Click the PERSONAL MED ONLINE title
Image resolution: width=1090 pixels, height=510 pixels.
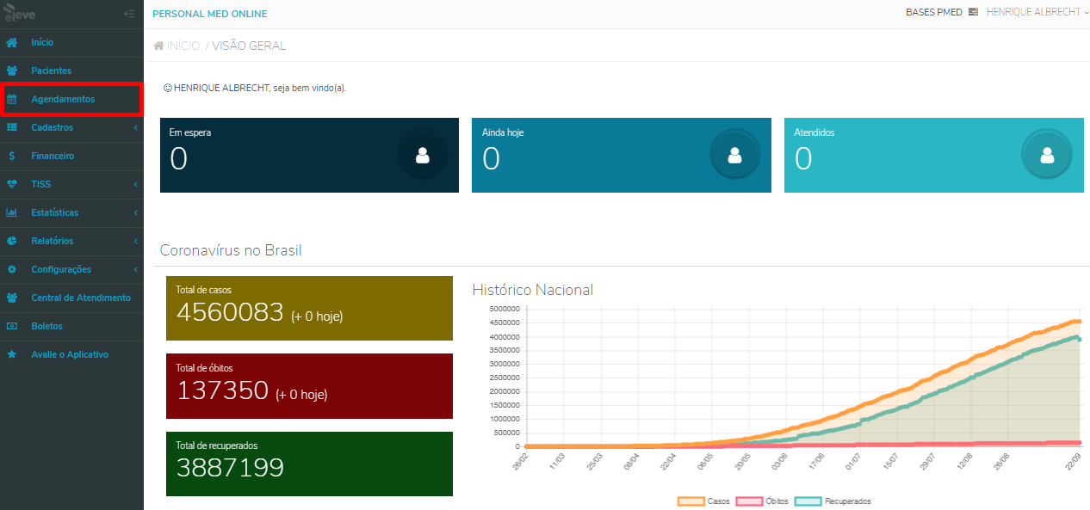coord(209,14)
